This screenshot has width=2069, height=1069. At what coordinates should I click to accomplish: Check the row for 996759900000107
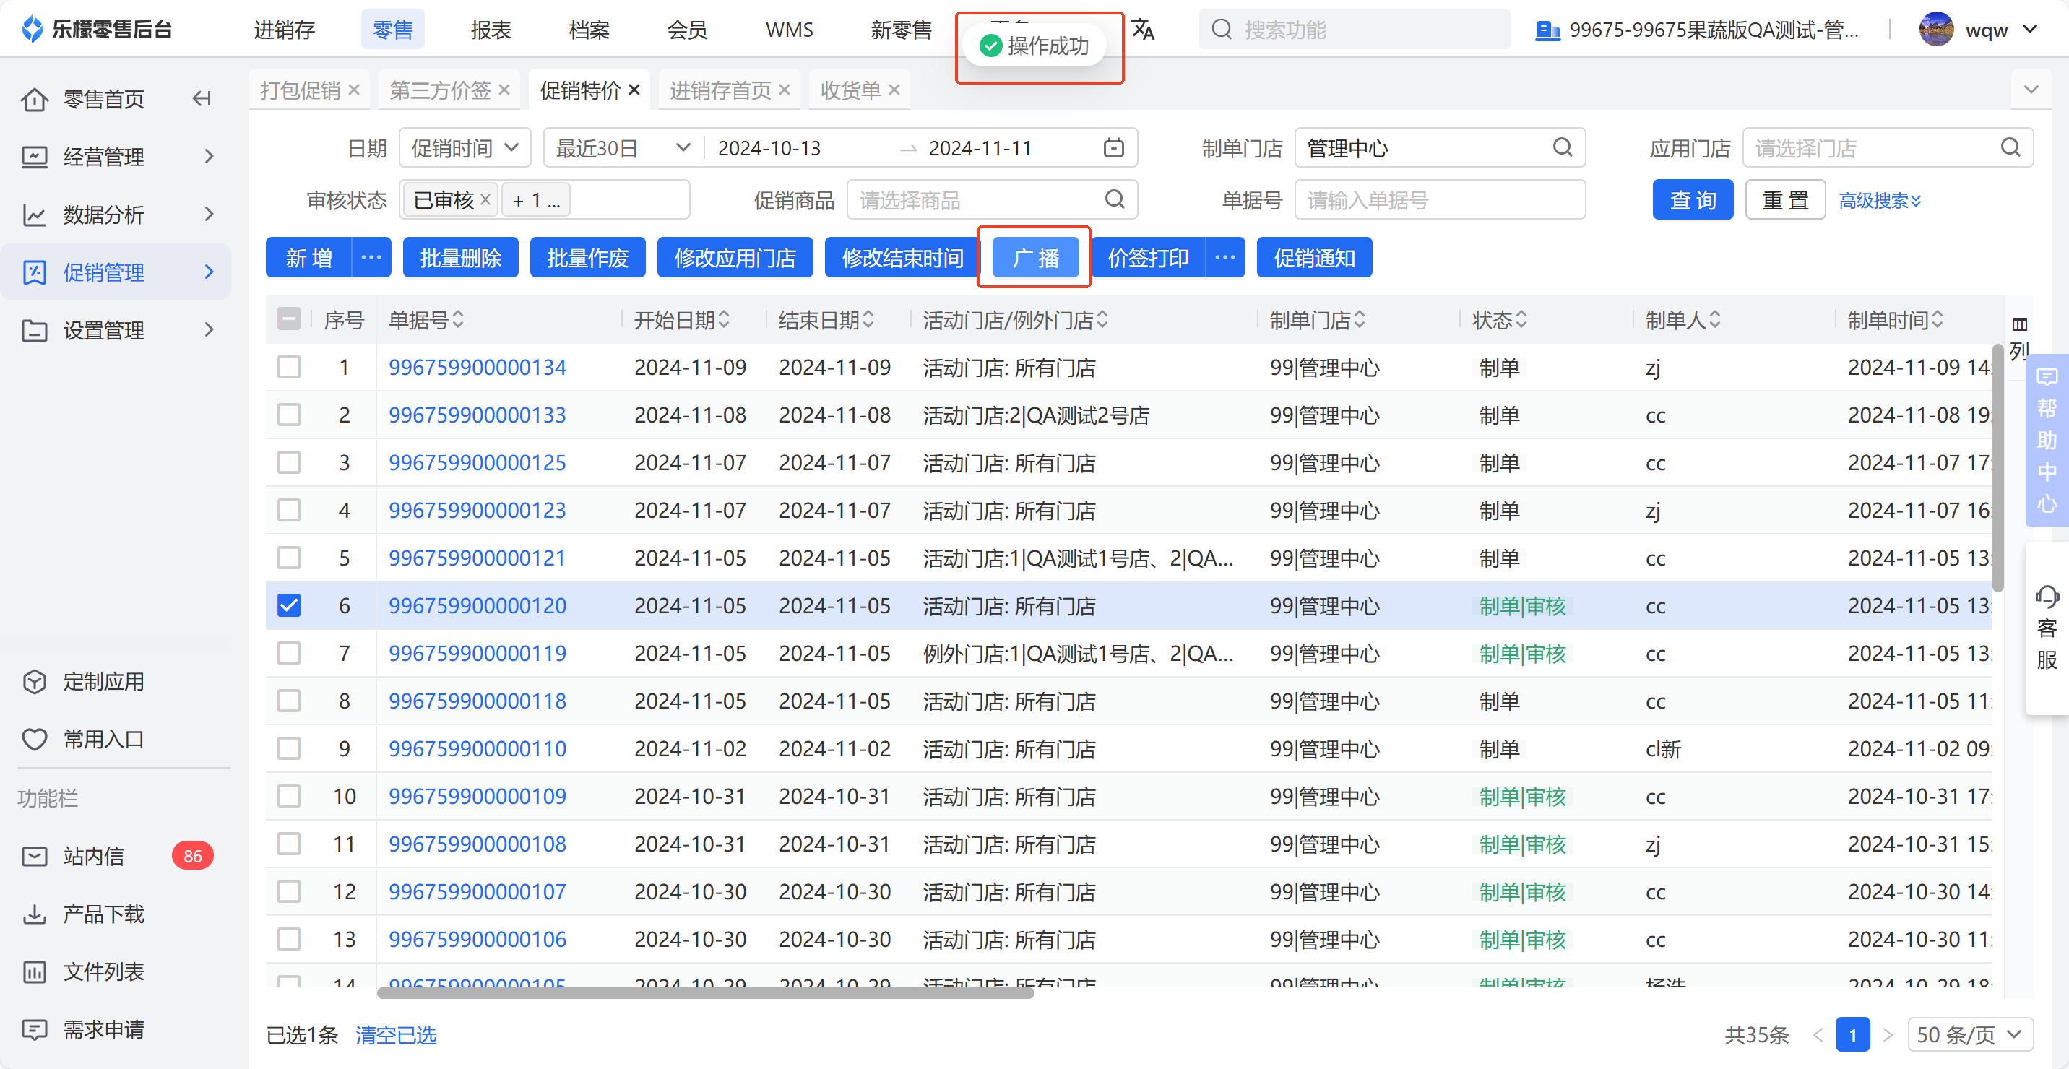click(x=288, y=891)
